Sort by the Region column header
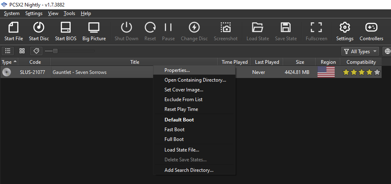The height and width of the screenshot is (184, 391). click(x=328, y=62)
